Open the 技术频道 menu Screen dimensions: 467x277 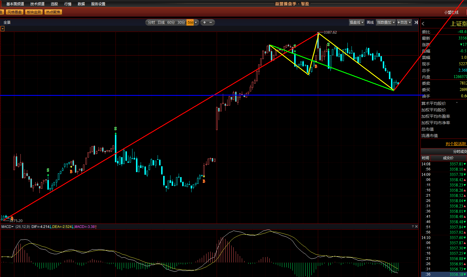[x=37, y=4]
